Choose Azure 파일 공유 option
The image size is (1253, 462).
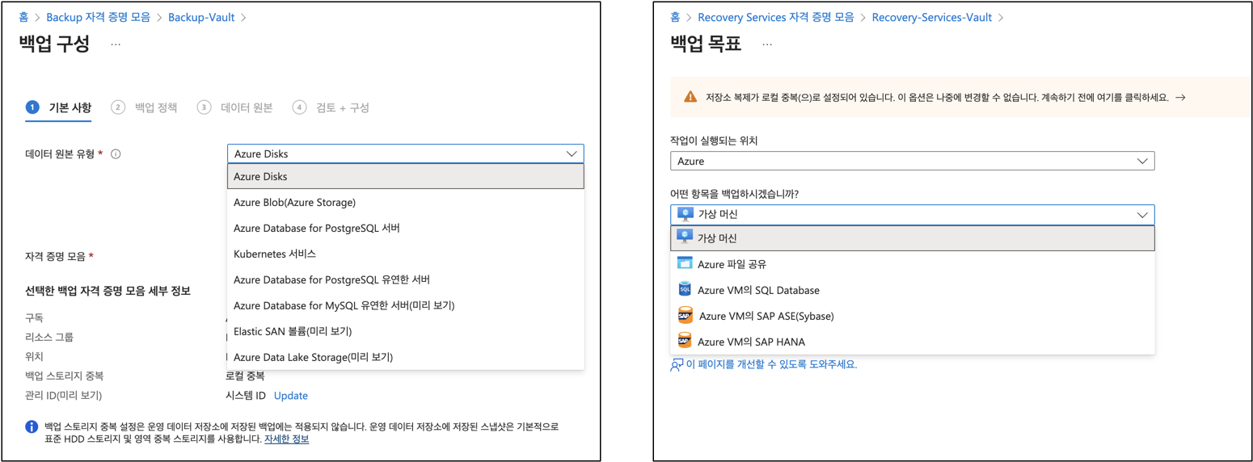(912, 264)
